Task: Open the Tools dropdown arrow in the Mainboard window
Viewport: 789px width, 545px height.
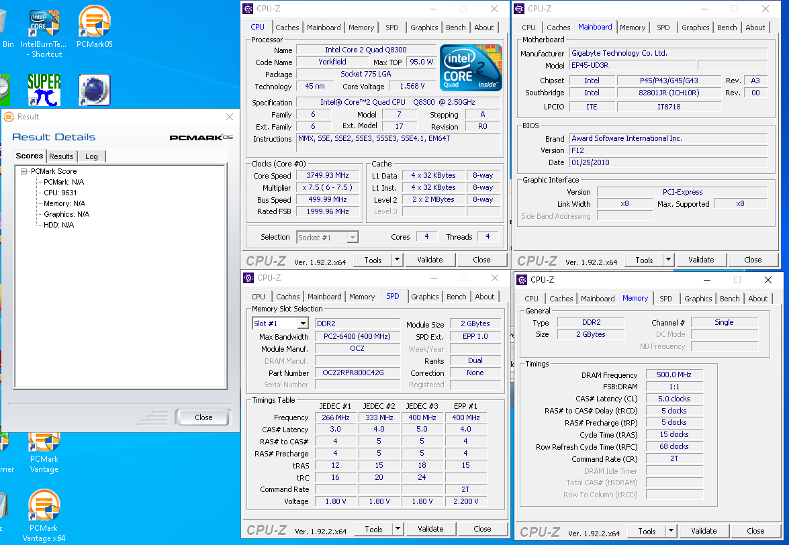Action: [668, 260]
